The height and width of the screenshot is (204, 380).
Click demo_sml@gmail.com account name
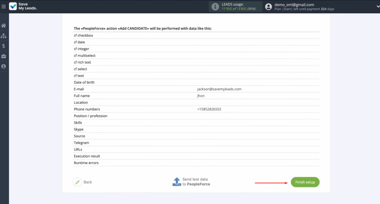coord(294,5)
